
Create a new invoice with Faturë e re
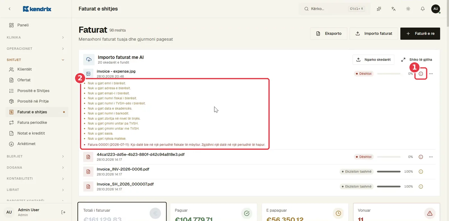[x=420, y=34]
